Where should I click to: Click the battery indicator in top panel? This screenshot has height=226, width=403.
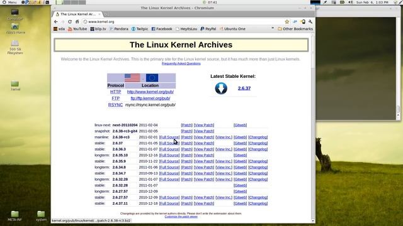click(342, 2)
